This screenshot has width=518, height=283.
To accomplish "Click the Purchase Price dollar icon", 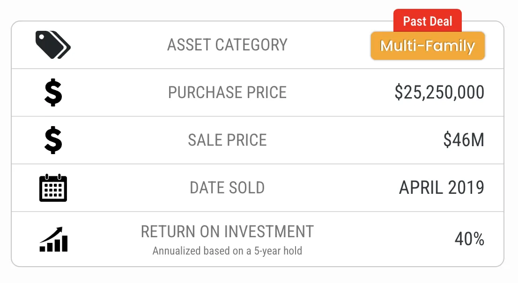I will click(53, 92).
